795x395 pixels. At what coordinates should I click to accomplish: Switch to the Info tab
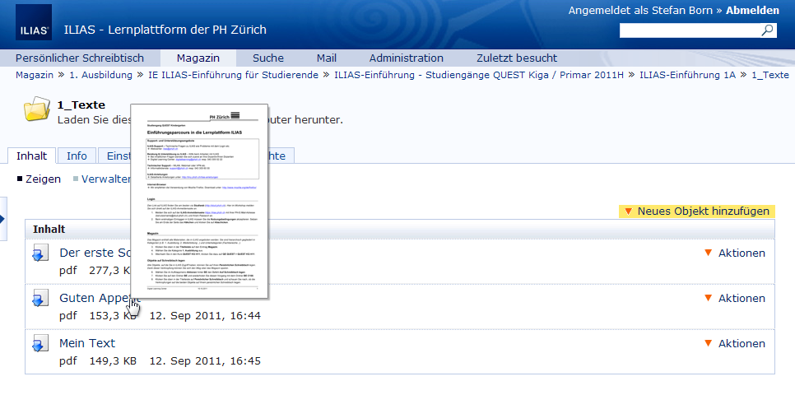click(x=77, y=156)
